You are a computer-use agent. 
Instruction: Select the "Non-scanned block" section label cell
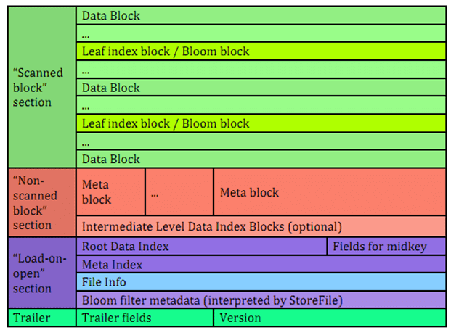coord(41,202)
